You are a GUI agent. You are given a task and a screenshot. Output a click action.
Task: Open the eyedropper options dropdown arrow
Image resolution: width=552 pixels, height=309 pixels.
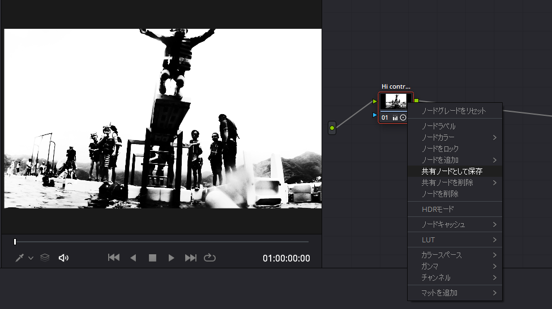pos(31,258)
